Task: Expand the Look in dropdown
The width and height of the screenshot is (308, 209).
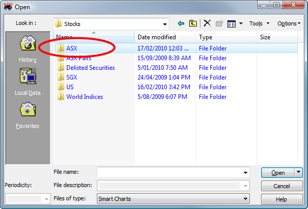Action: [x=165, y=24]
